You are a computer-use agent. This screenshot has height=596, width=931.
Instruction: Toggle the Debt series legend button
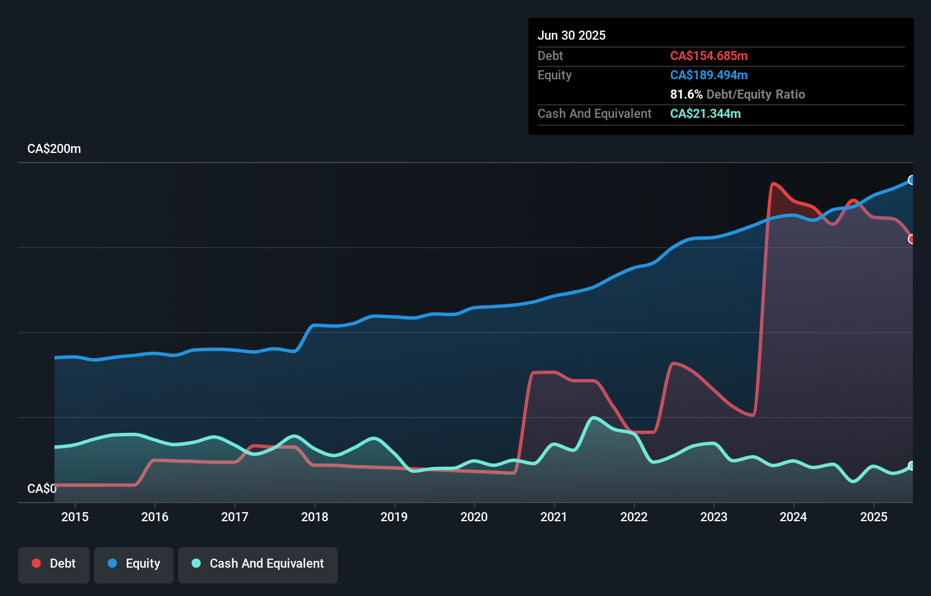[54, 564]
